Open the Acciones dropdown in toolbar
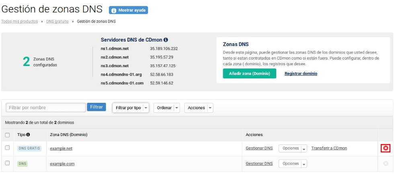The width and height of the screenshot is (394, 174). 199,108
